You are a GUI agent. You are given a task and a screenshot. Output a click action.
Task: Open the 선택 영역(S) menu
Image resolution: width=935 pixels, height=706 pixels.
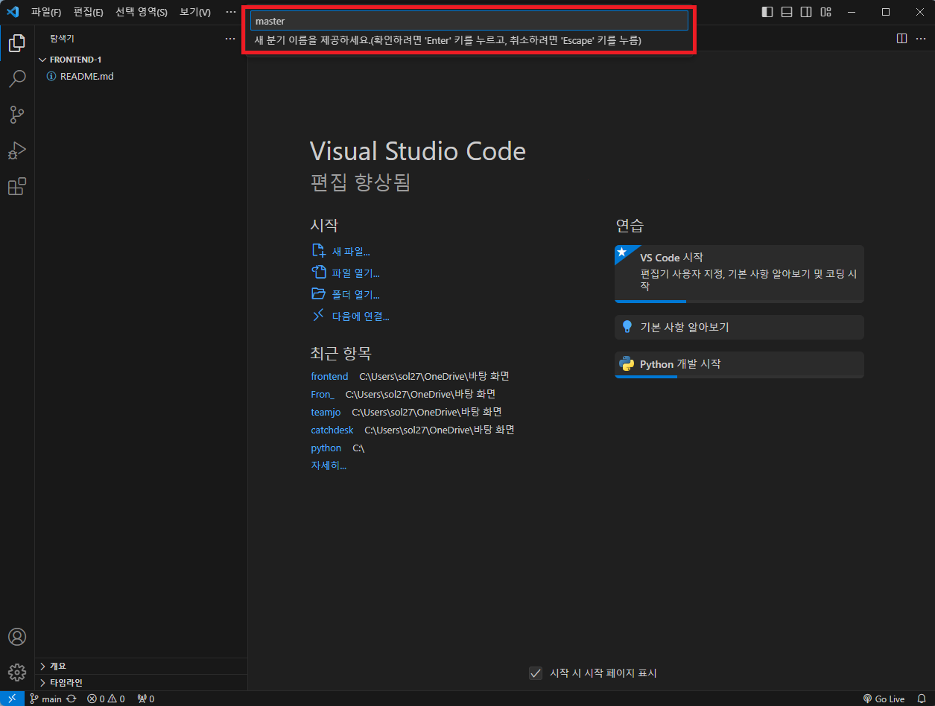click(142, 12)
